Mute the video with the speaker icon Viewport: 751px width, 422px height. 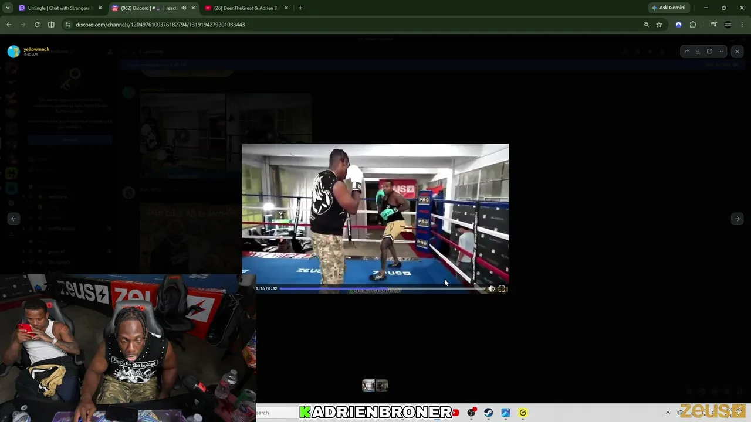tap(491, 288)
